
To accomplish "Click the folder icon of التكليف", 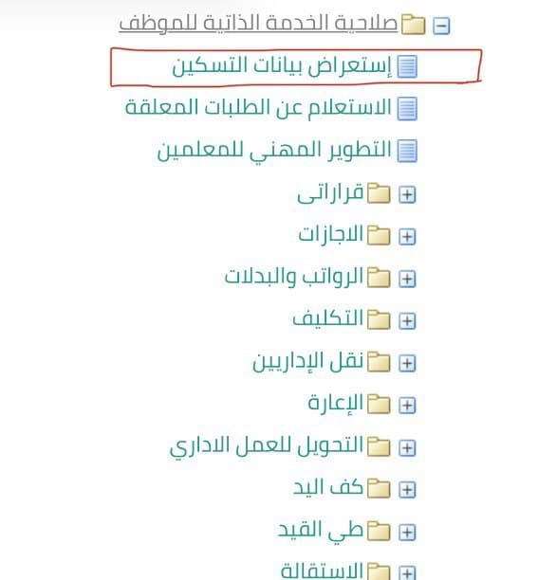I will pos(379,319).
